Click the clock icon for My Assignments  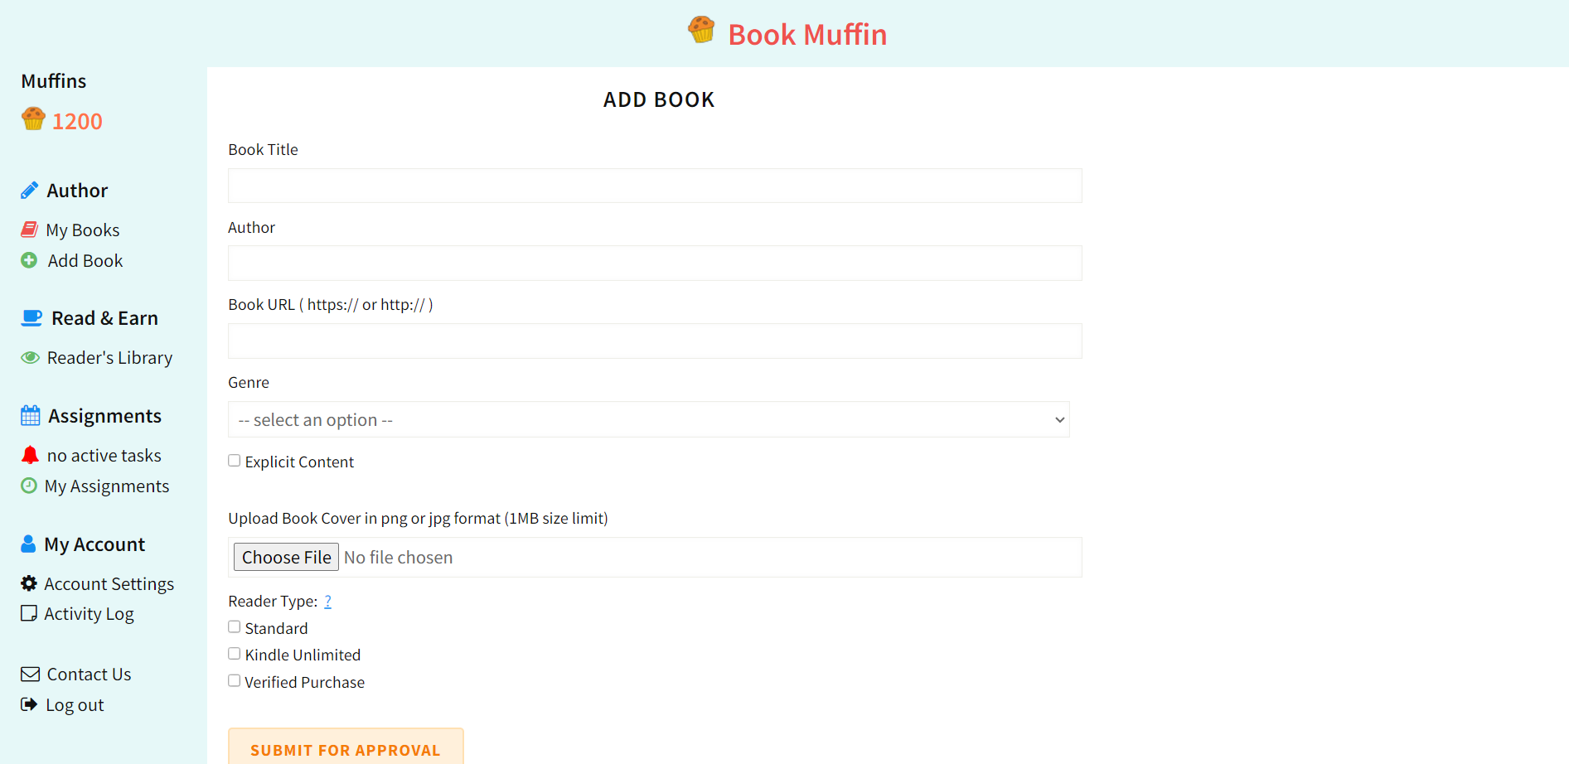click(x=29, y=486)
